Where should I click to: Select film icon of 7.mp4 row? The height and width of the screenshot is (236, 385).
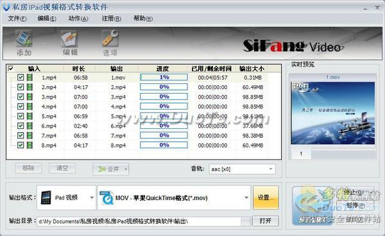point(30,136)
